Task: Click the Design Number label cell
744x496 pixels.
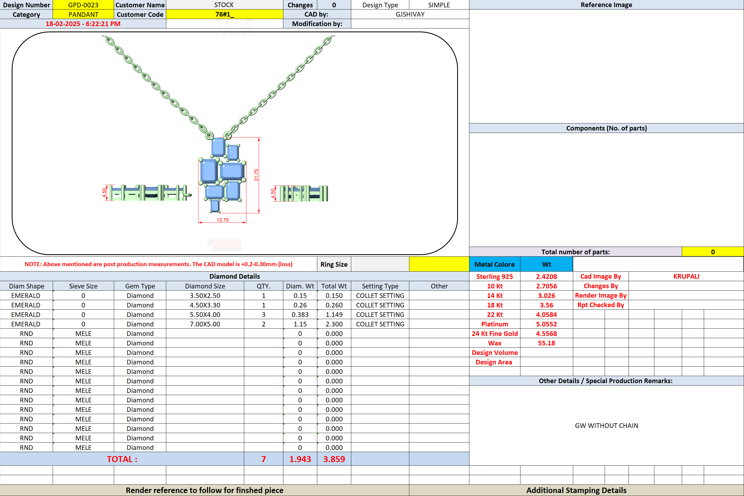Action: 26,5
